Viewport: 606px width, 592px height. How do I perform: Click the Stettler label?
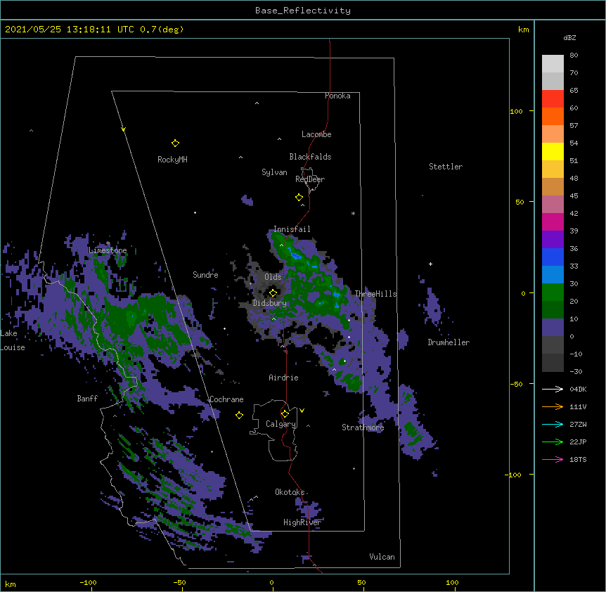pos(446,167)
